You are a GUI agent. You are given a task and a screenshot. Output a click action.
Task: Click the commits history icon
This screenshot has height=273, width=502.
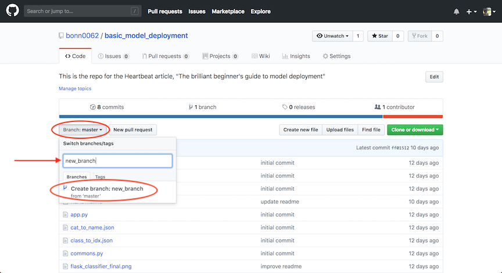[x=92, y=107]
